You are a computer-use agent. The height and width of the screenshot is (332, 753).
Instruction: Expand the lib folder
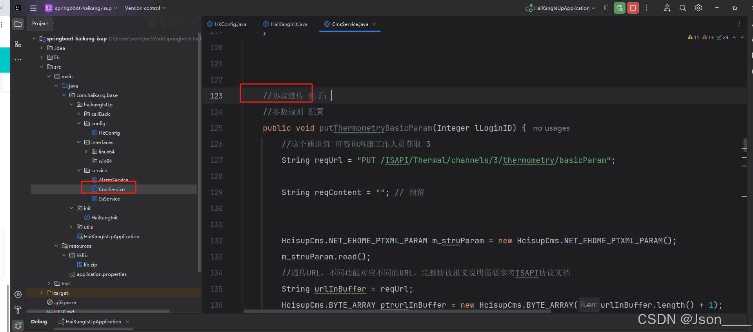coord(42,57)
